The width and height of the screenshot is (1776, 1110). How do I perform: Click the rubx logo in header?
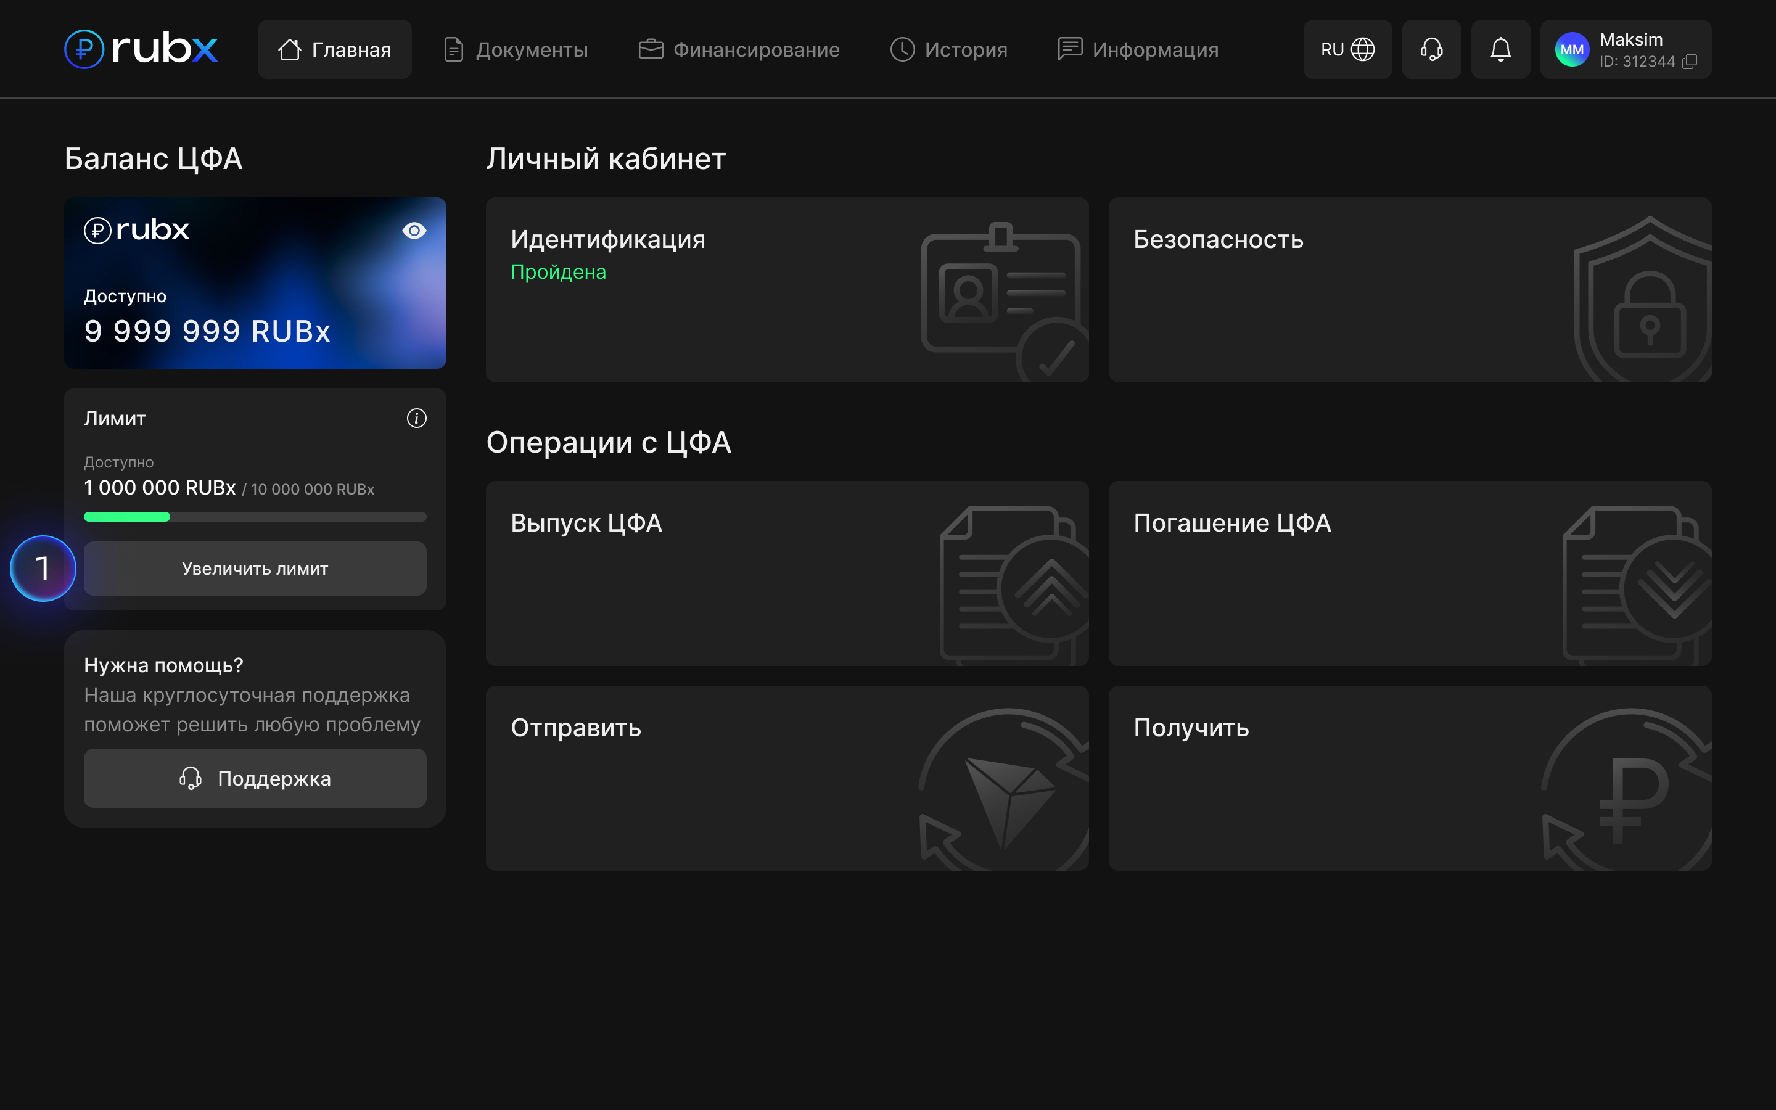[141, 49]
